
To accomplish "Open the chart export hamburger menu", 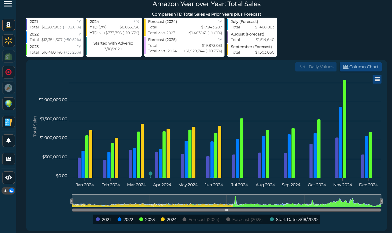I will click(377, 79).
